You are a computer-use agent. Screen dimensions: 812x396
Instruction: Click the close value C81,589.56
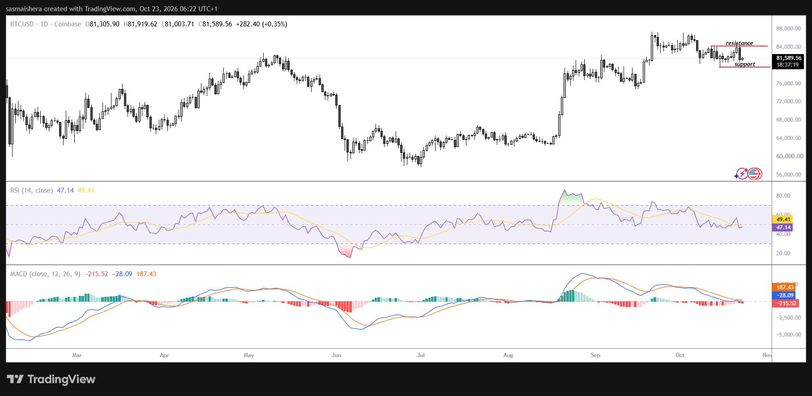215,24
